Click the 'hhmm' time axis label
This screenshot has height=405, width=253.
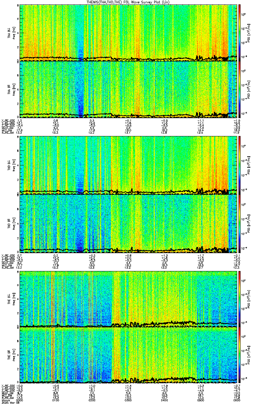(5, 400)
